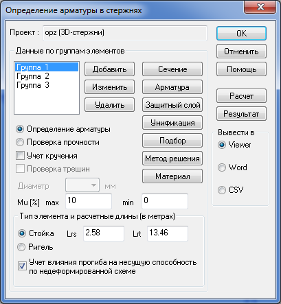
Task: Click the Lrt length field
Action: [168, 233]
